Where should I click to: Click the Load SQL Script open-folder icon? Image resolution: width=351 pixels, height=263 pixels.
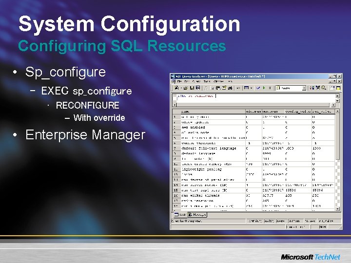click(x=186, y=88)
